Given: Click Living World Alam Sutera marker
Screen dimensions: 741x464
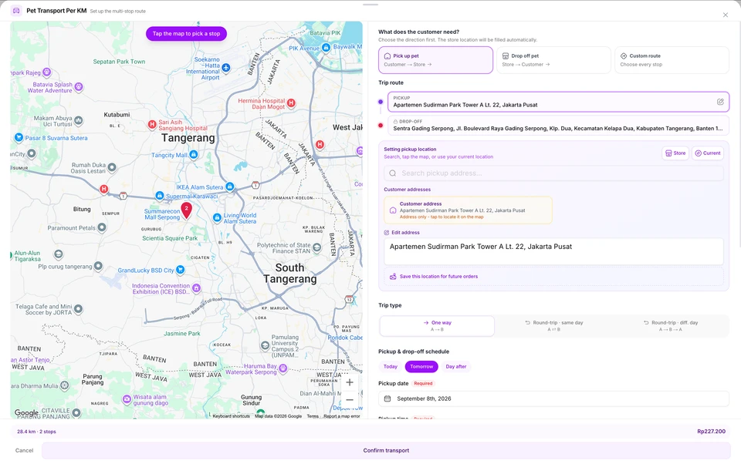Looking at the screenshot, I should pos(217,217).
